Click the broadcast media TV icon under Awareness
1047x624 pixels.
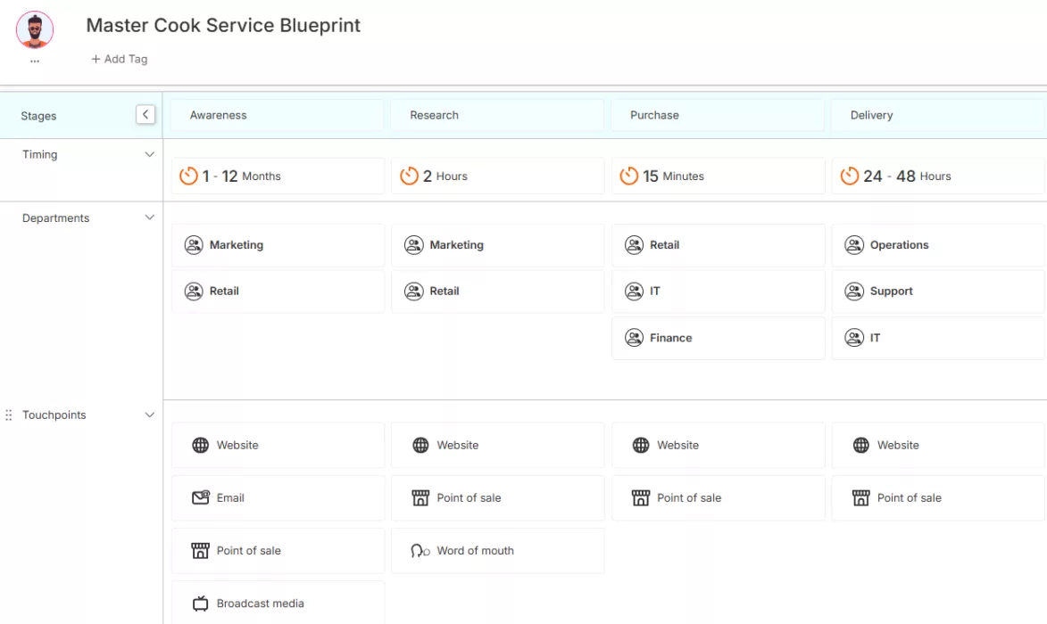pos(200,603)
